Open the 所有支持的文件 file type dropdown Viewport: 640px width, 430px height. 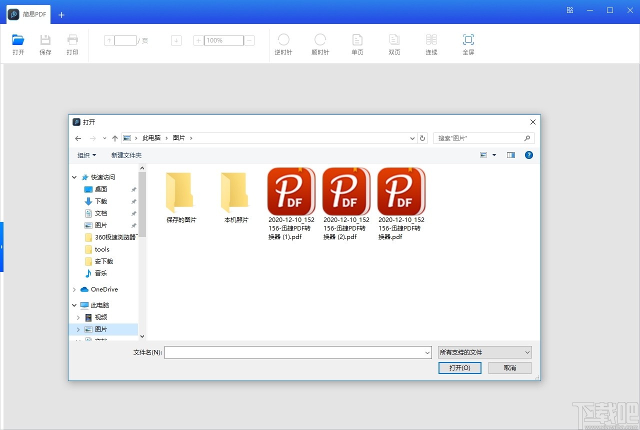coord(484,352)
